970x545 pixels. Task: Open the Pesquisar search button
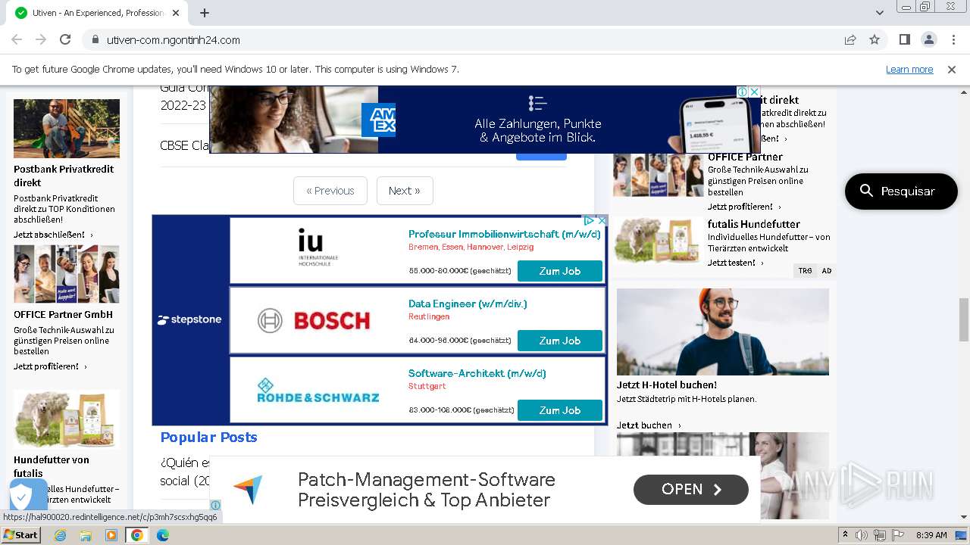click(901, 191)
